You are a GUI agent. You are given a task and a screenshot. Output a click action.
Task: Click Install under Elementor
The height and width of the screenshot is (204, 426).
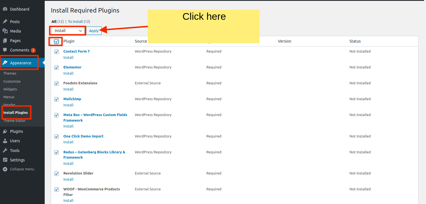68,73
